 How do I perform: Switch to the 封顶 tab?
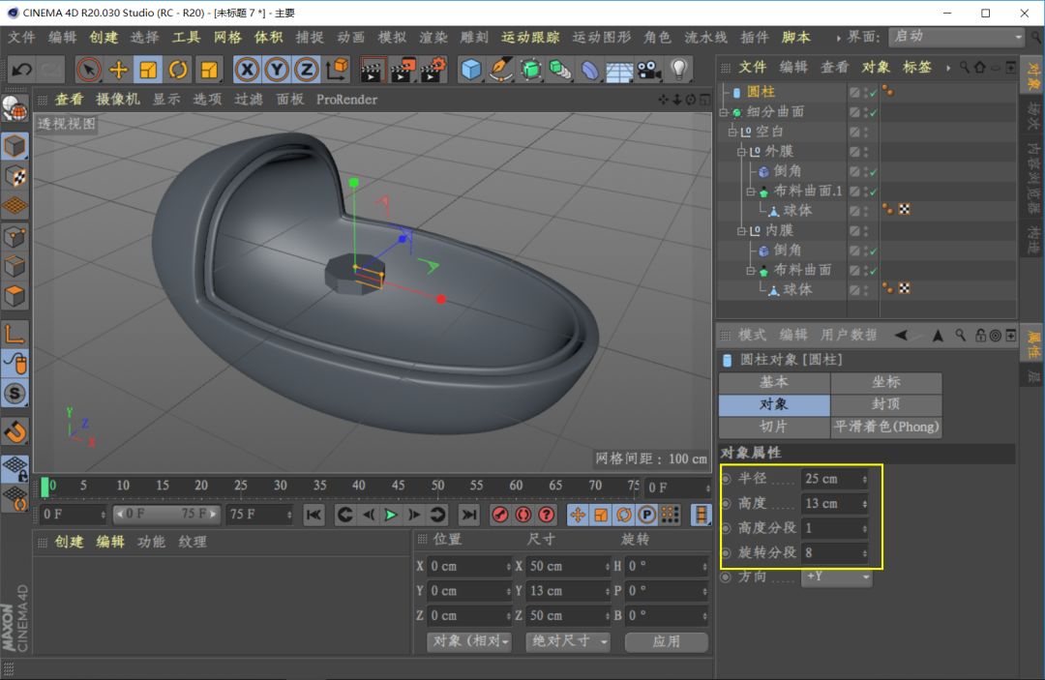coord(885,404)
